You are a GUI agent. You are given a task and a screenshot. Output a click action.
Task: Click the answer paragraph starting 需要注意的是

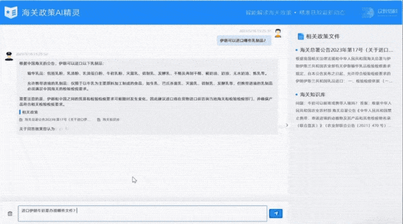(x=146, y=102)
